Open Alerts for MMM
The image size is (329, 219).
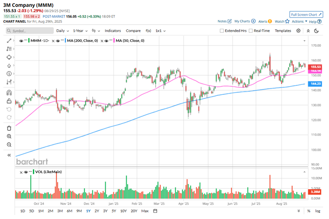pos(265,21)
